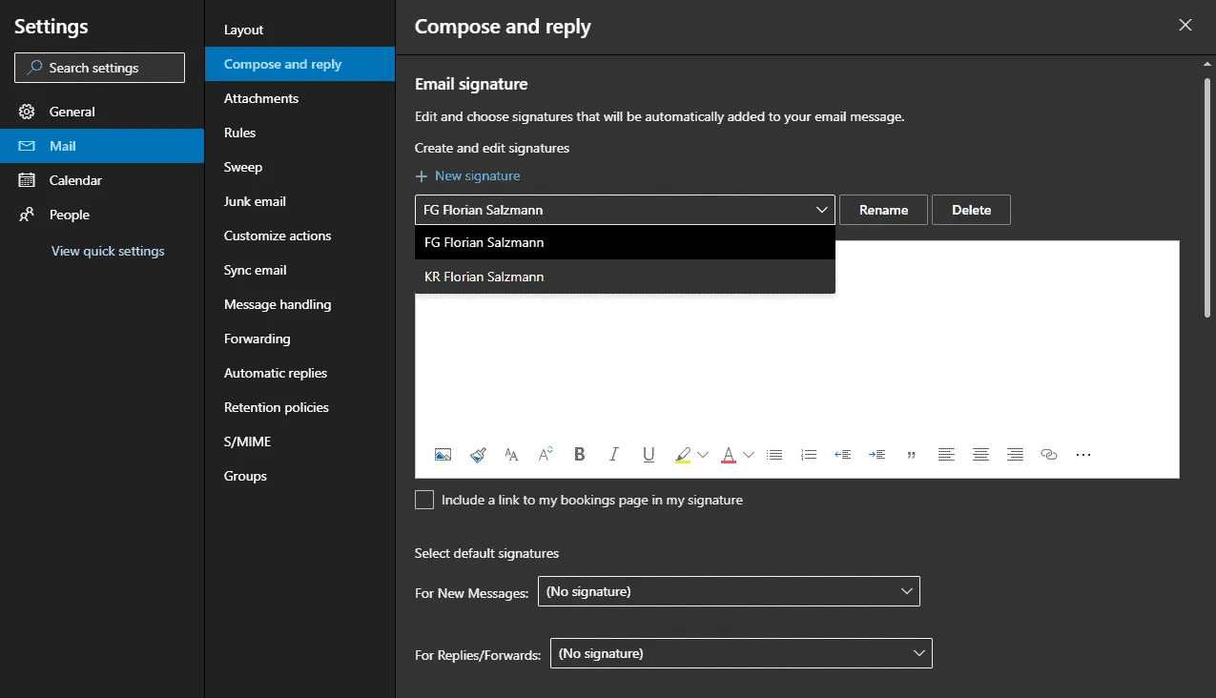Go to Attachments settings
The image size is (1216, 698).
(299, 98)
